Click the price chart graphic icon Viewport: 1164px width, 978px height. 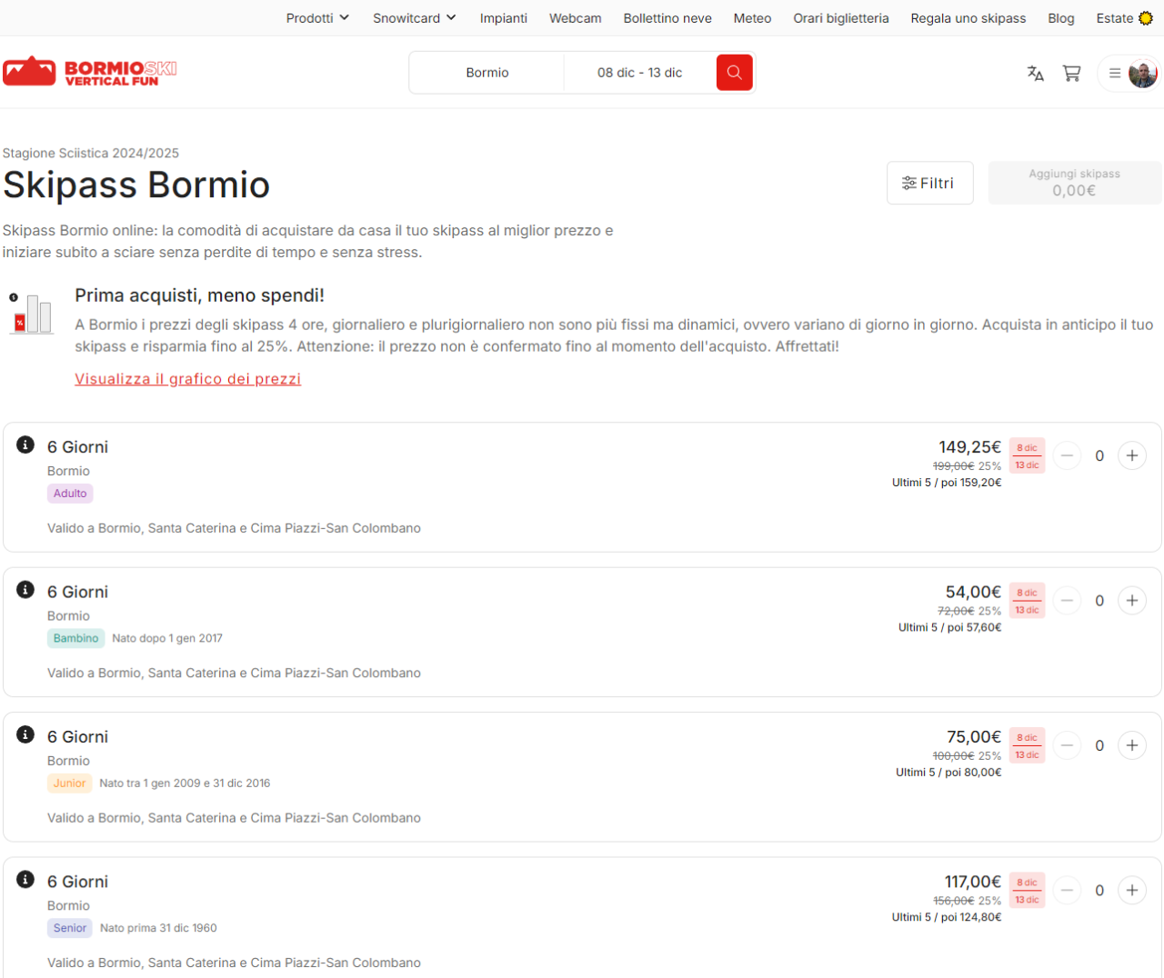[x=31, y=313]
